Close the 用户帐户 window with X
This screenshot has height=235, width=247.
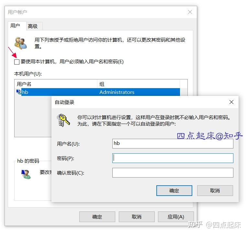point(190,12)
